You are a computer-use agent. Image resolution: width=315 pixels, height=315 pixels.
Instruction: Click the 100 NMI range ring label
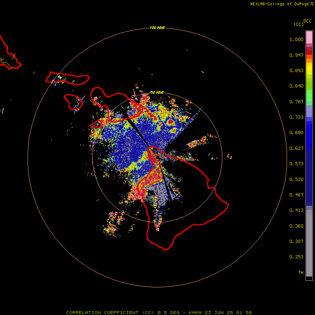tap(157, 28)
